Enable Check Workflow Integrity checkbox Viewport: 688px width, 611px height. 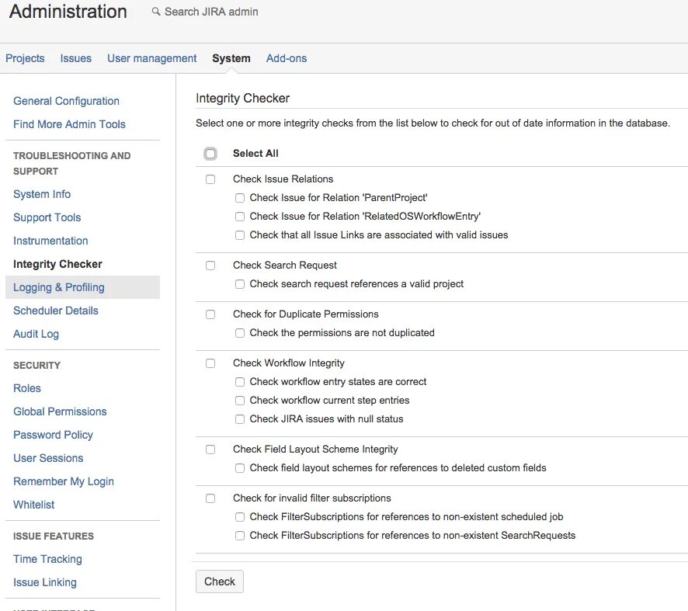(210, 363)
